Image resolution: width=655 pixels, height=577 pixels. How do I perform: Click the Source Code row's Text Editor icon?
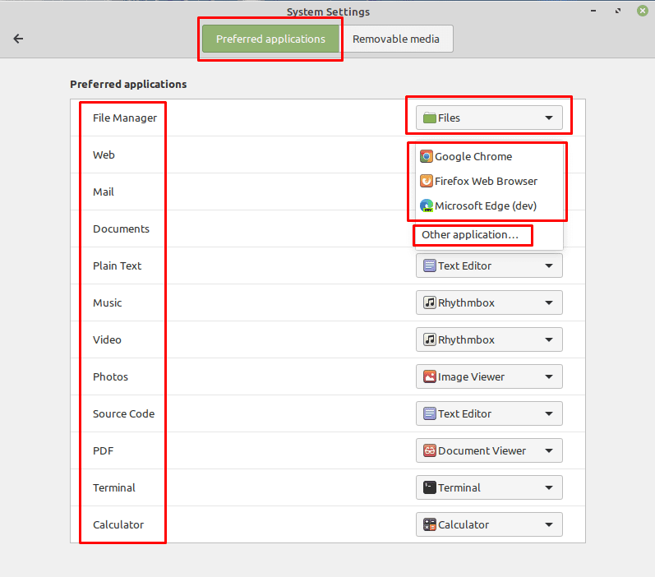pos(430,413)
